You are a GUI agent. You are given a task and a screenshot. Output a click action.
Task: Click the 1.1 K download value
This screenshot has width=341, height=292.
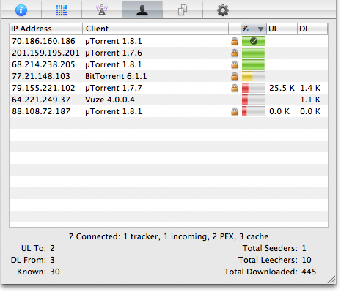pyautogui.click(x=310, y=100)
